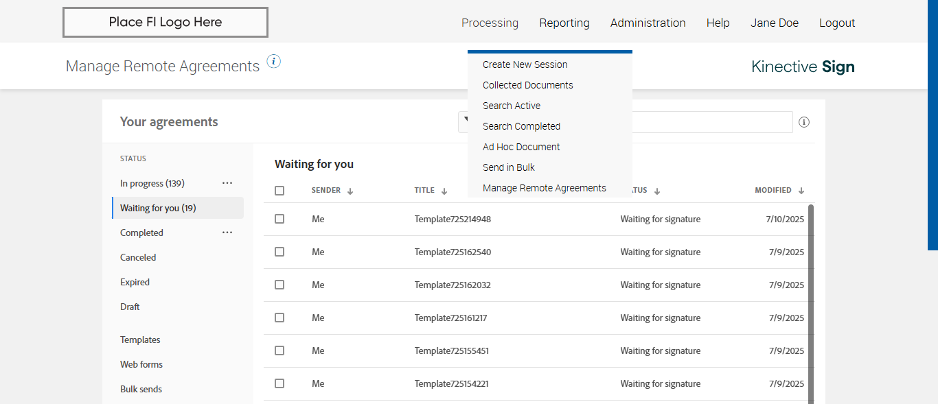Expand the Administration menu
Image resolution: width=938 pixels, height=404 pixels.
pos(648,23)
